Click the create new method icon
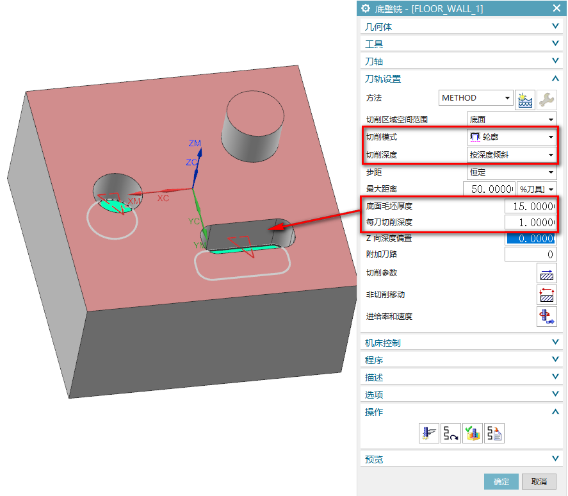Screen dimensions: 568x496 click(x=525, y=99)
